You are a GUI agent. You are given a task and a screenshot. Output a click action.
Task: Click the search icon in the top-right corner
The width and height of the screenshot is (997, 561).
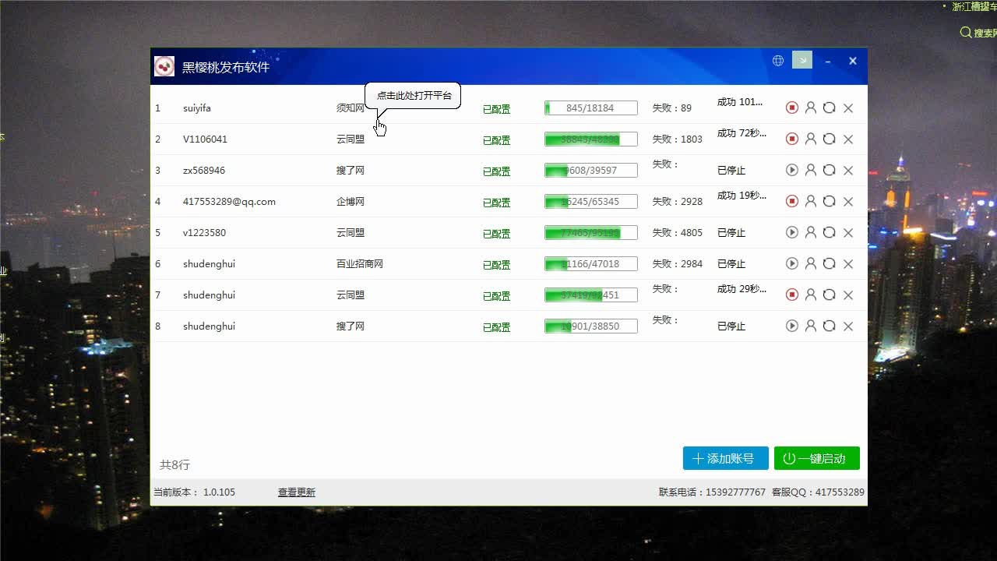coord(965,33)
